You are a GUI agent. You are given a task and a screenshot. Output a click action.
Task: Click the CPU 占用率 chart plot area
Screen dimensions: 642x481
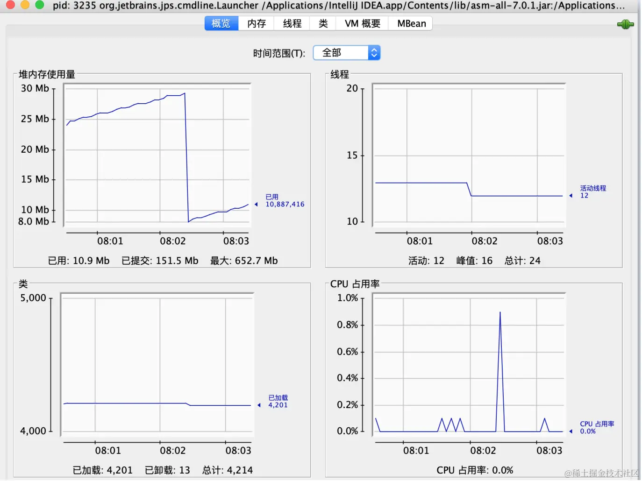pos(469,365)
